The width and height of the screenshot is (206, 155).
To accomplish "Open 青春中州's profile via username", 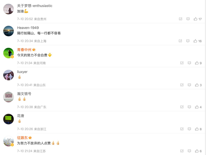I will [x=24, y=50].
